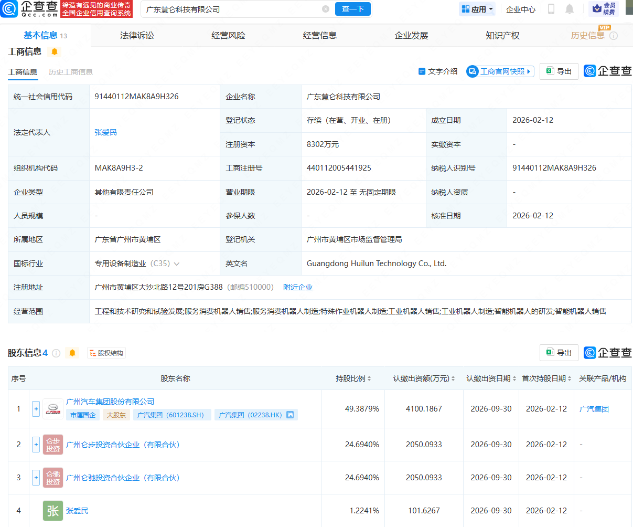Click the 查一下 search button
The width and height of the screenshot is (633, 527).
[352, 9]
